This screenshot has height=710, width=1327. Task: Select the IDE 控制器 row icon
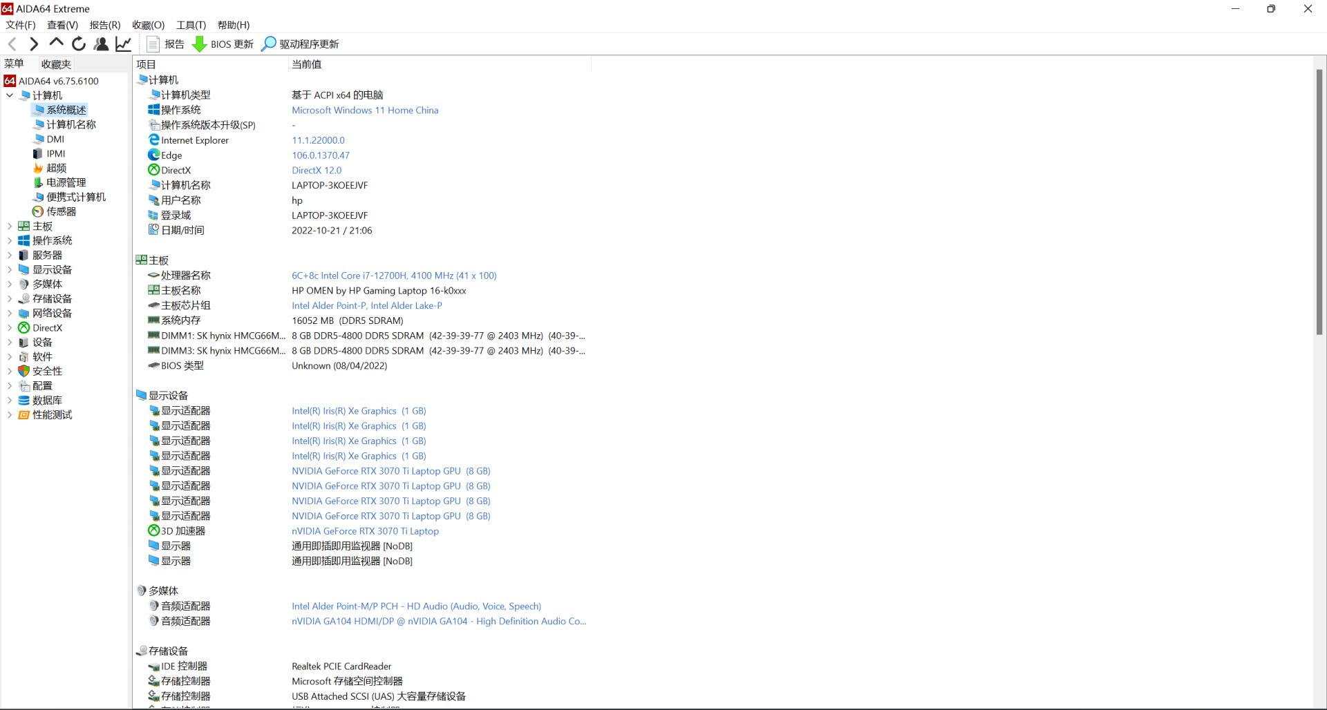[x=153, y=666]
